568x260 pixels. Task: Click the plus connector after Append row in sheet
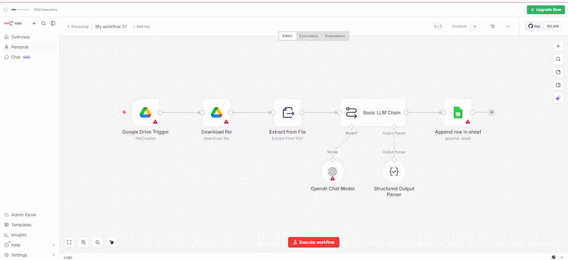click(492, 112)
